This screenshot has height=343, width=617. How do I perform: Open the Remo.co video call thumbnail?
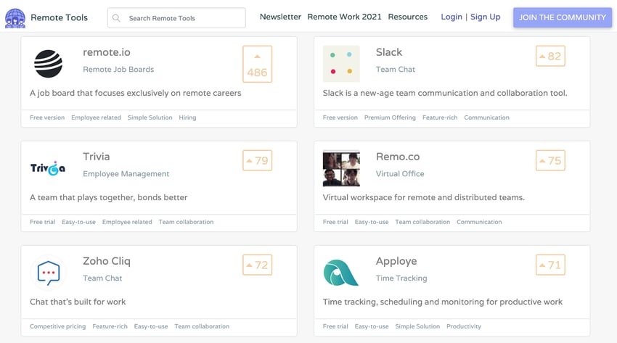[x=341, y=168]
